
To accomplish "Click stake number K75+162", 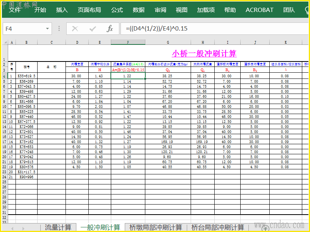I will pyautogui.click(x=26, y=142).
